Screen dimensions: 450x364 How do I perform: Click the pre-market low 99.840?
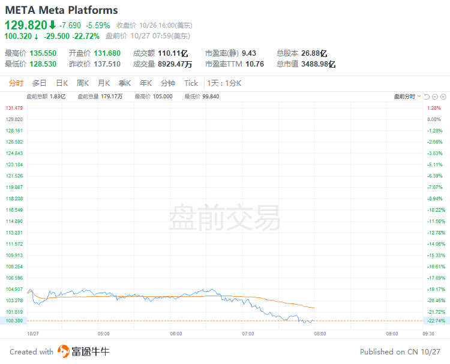tap(211, 97)
